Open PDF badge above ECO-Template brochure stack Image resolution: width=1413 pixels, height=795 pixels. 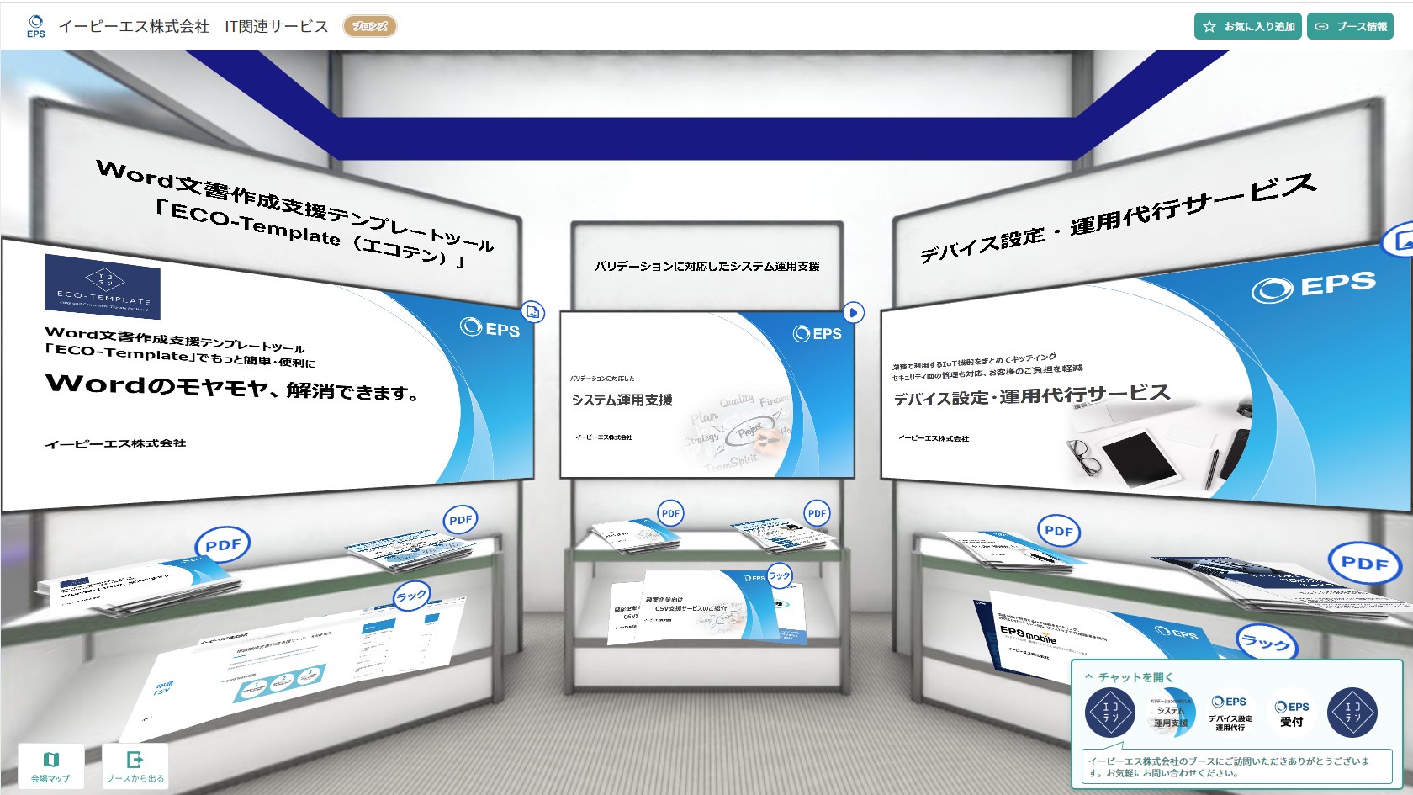tap(223, 545)
